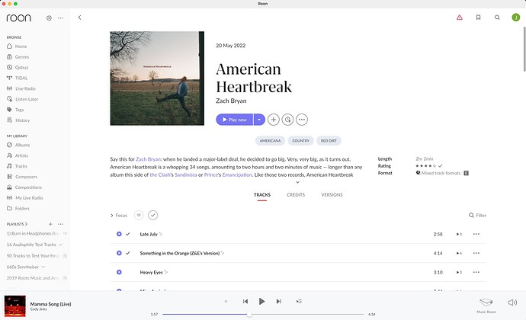Click the American Heartbreak album cover
This screenshot has width=526, height=320.
click(157, 78)
